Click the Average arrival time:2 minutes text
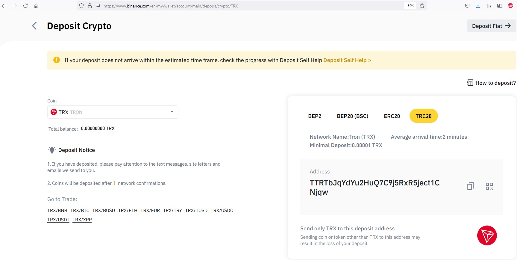 tap(429, 137)
